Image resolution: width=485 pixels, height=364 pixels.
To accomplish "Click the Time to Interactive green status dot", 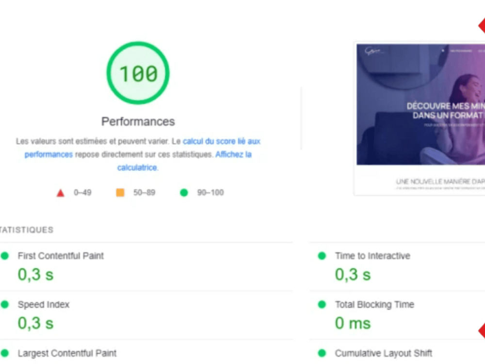I will click(322, 256).
